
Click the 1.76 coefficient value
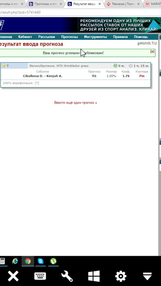126,76
